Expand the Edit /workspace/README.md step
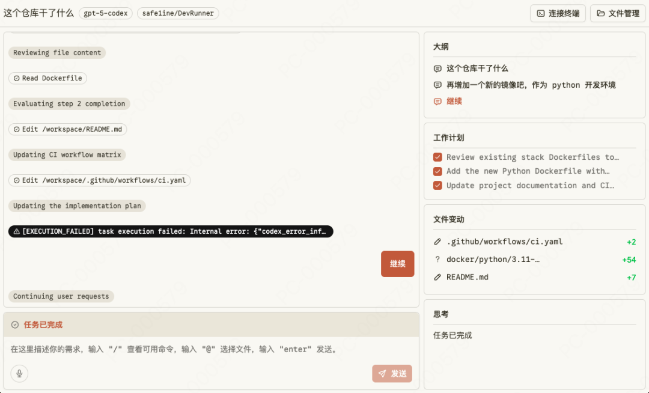This screenshot has width=649, height=393. pos(67,129)
